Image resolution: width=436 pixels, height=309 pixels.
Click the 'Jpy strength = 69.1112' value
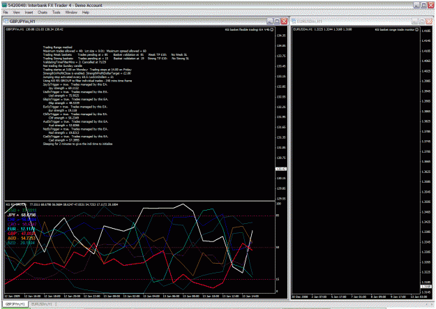pos(63,88)
